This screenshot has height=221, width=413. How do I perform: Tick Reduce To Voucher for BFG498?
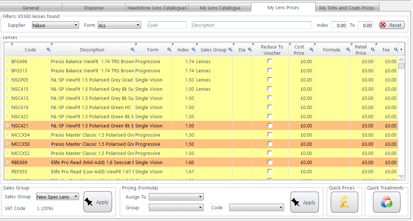click(x=270, y=61)
